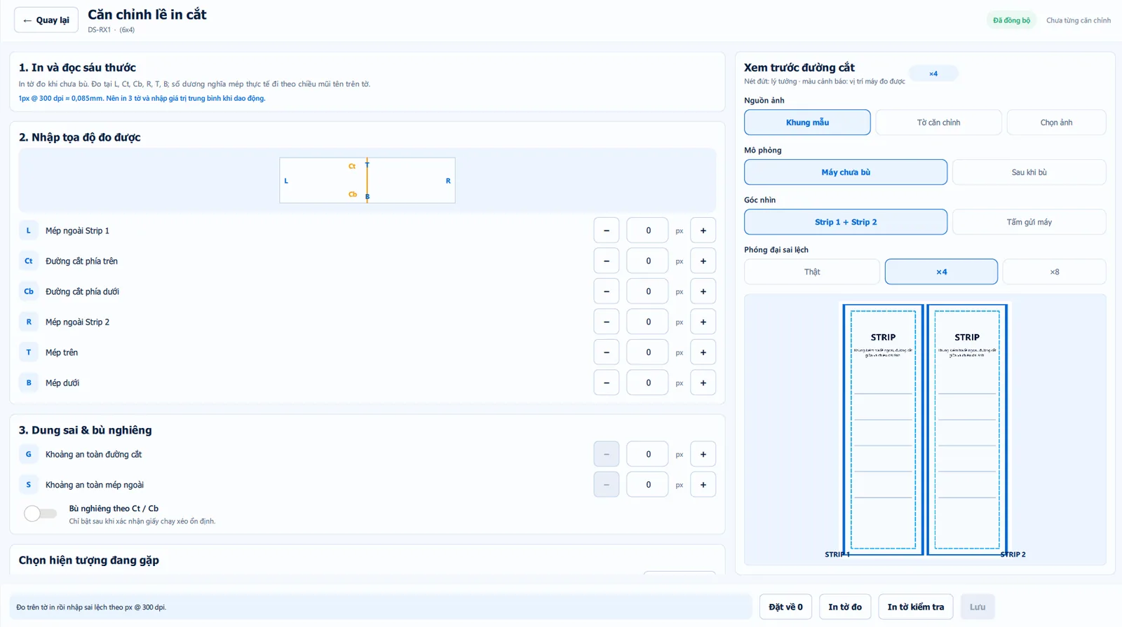Decrease the Mép ngoài Strip 1 value
1122x627 pixels.
pos(607,230)
